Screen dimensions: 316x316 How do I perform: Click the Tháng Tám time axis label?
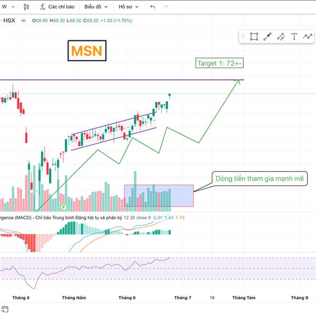click(x=244, y=298)
